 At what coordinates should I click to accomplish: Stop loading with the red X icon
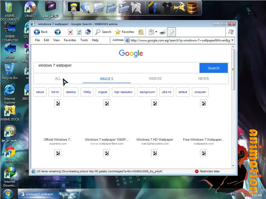[70, 32]
